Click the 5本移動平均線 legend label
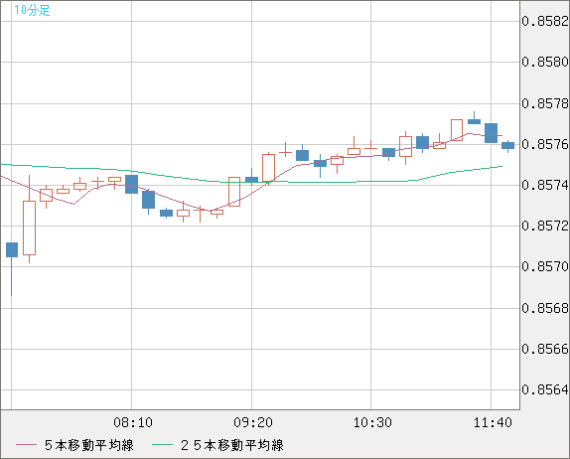This screenshot has width=570, height=459. coord(89,445)
